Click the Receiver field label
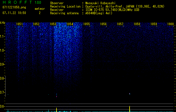This screenshot has height=112, width=176. [57, 10]
